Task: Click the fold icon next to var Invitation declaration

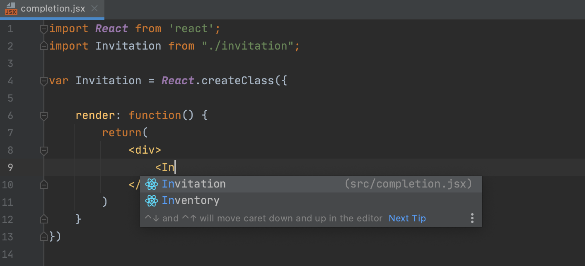Action: pyautogui.click(x=44, y=81)
